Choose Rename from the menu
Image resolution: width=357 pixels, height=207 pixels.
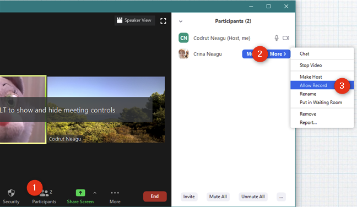click(x=322, y=94)
